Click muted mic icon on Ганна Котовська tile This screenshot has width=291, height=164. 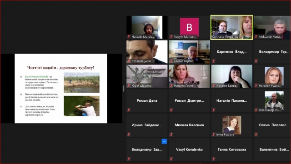214,159
